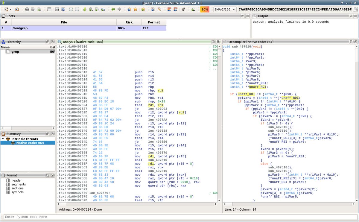This screenshot has height=222, width=359.
Task: Click the orange star bookmark icon
Action: coord(136,10)
